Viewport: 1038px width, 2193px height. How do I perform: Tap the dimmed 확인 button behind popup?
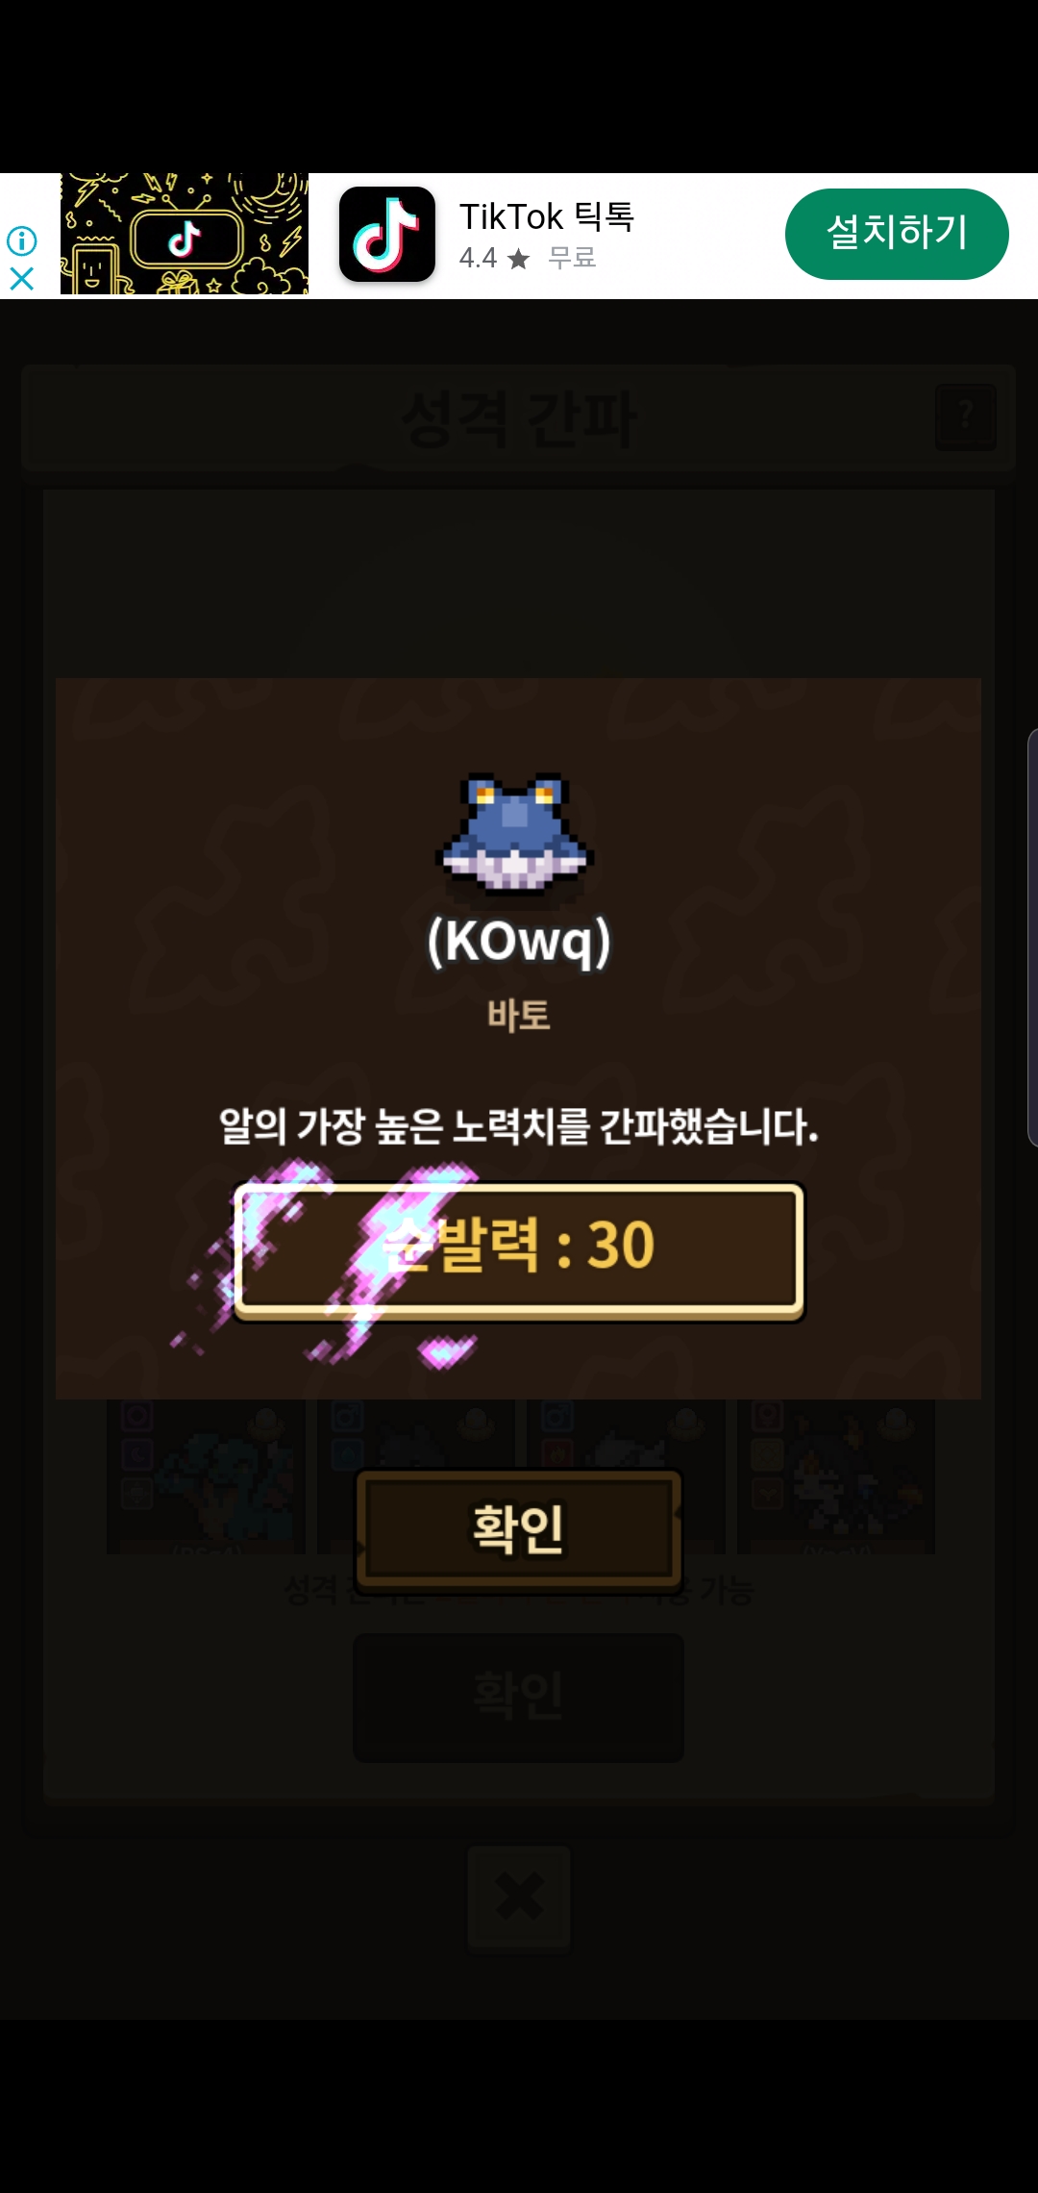519,1697
